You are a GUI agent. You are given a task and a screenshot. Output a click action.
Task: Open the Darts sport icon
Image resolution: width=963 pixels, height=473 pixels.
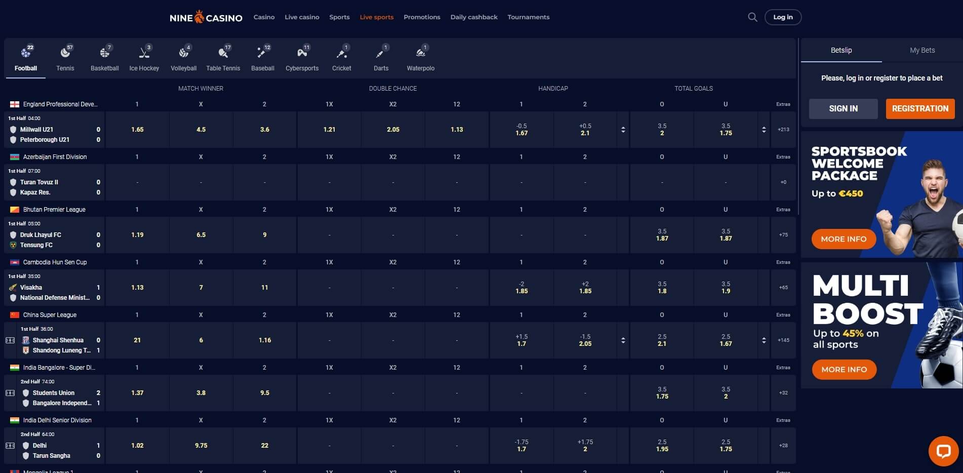coord(380,53)
